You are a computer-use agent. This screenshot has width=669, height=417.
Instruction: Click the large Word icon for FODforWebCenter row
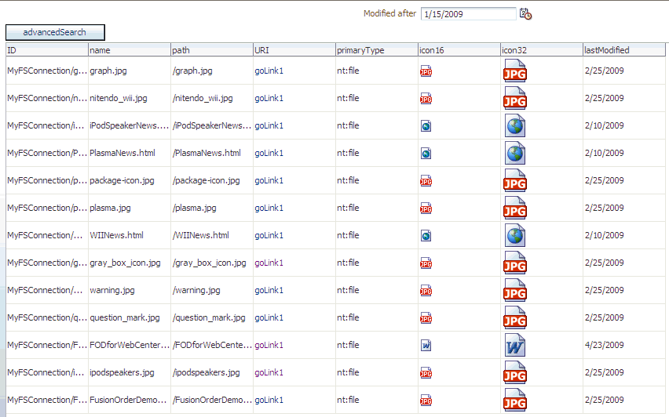515,345
